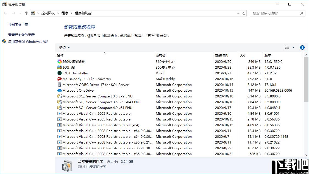Click the SQL Server Compact 3.5 SP2 x64 ENU icon
The height and width of the screenshot is (174, 309).
click(x=59, y=102)
